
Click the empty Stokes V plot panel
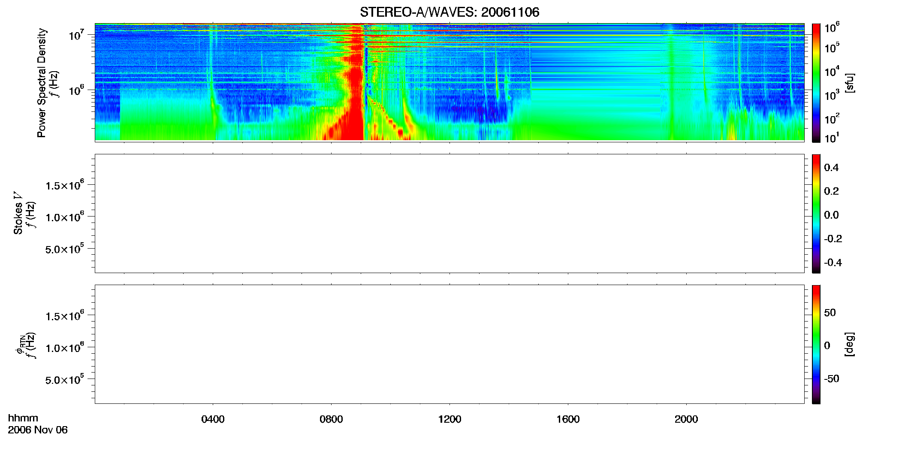click(x=449, y=213)
